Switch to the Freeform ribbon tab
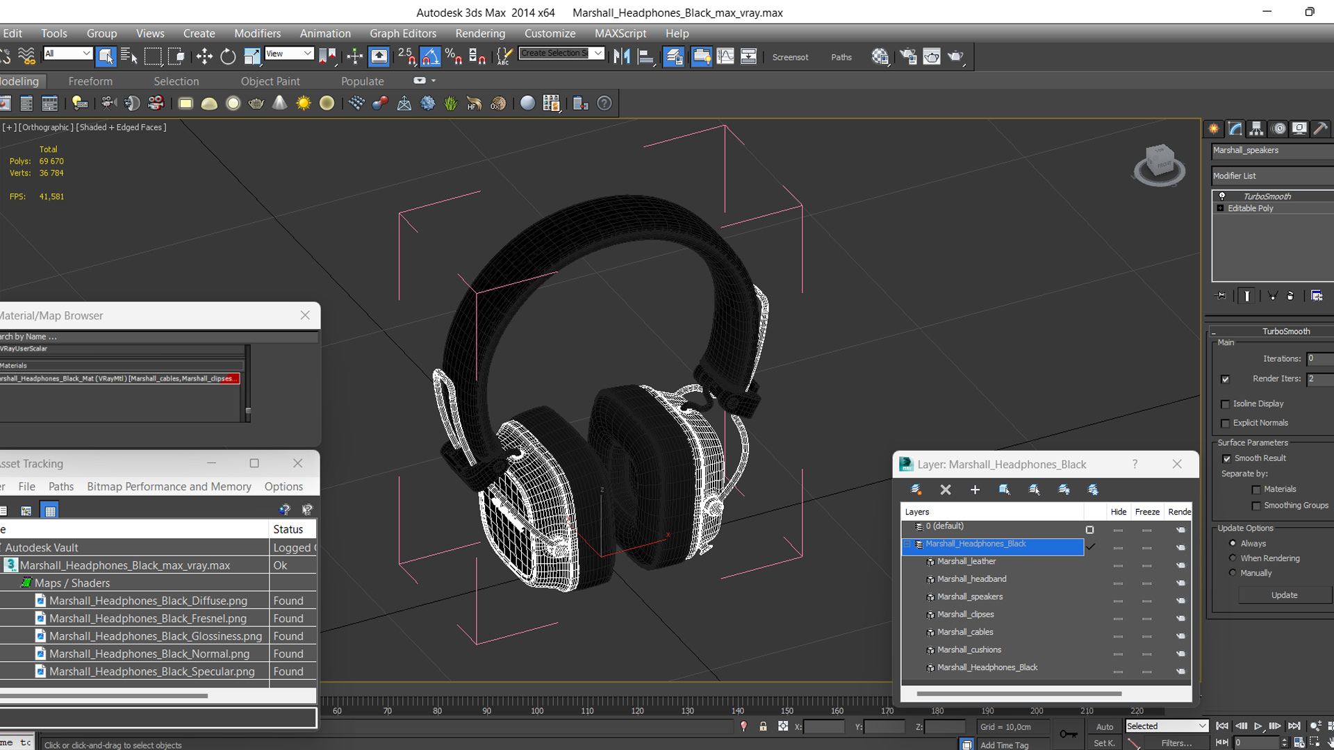The image size is (1334, 750). pos(90,81)
